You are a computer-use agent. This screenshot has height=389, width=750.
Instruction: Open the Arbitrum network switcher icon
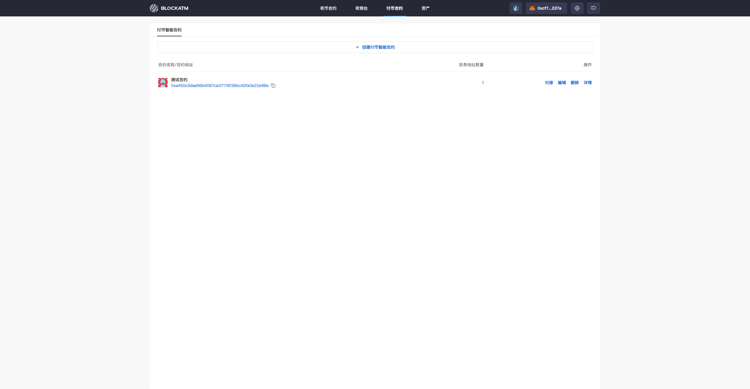[x=516, y=8]
